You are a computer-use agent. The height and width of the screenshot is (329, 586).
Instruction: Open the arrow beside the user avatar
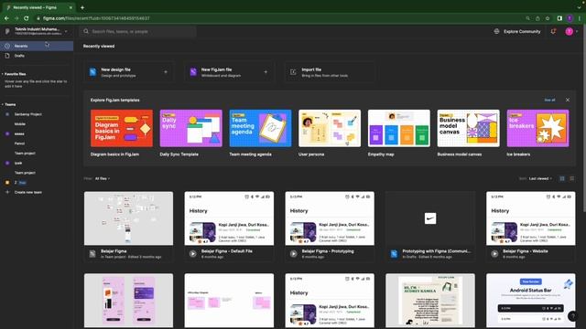tap(577, 31)
